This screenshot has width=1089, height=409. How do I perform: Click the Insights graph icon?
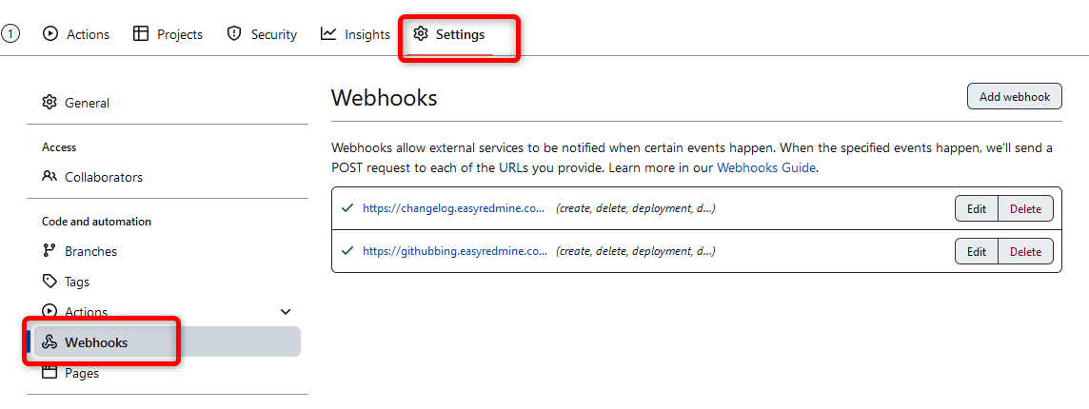point(327,33)
